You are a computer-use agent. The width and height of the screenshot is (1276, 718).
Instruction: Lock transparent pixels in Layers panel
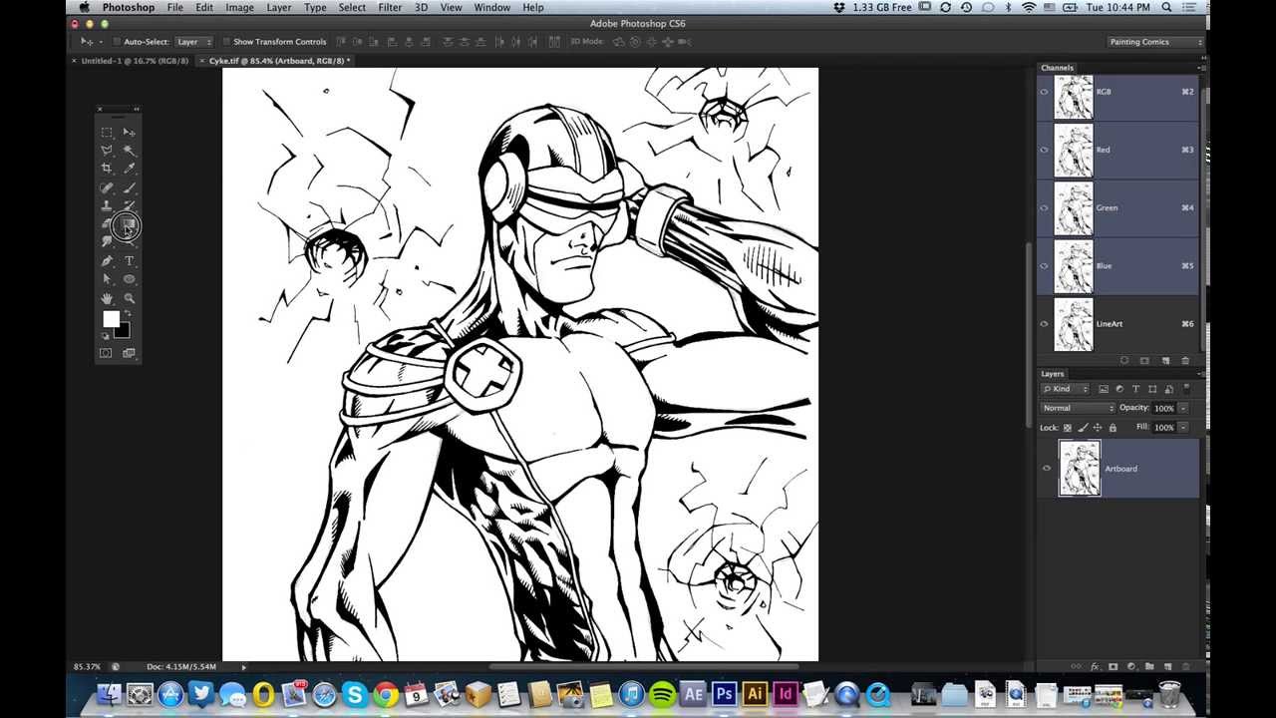tap(1068, 427)
